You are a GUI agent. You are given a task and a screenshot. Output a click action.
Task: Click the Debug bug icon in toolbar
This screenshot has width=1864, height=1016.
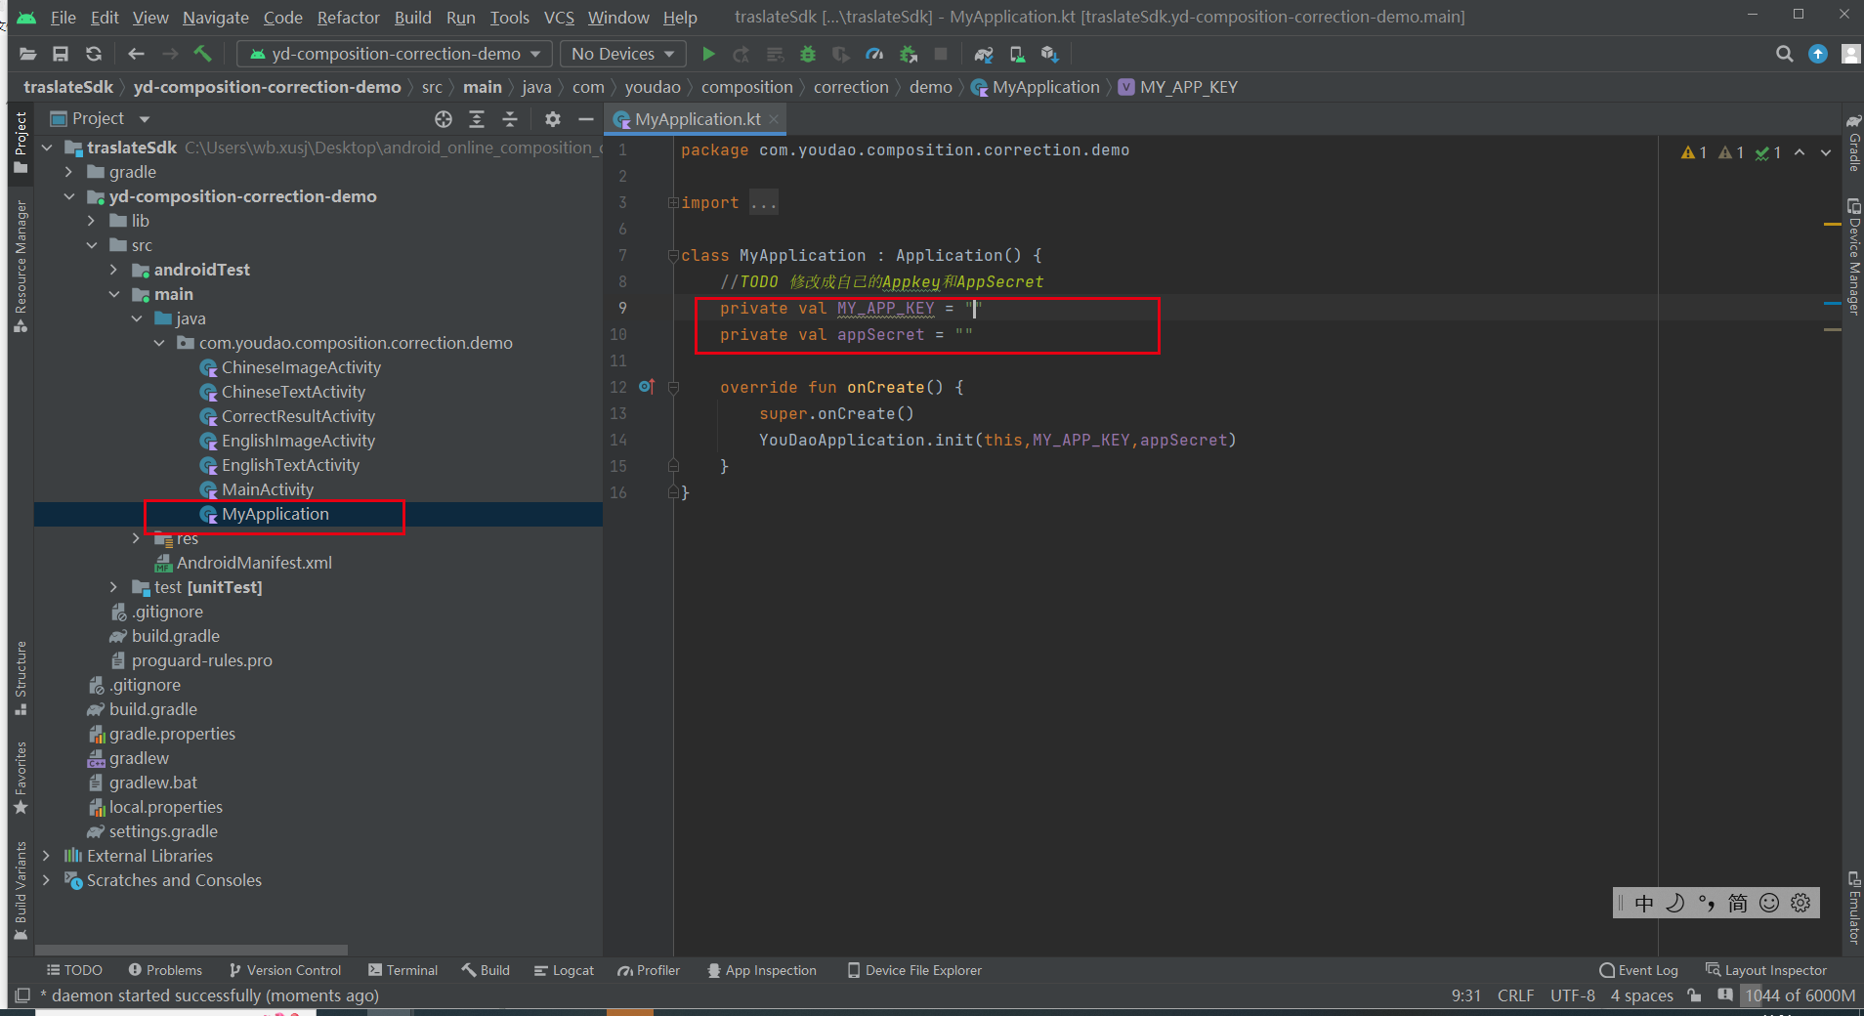(x=807, y=54)
